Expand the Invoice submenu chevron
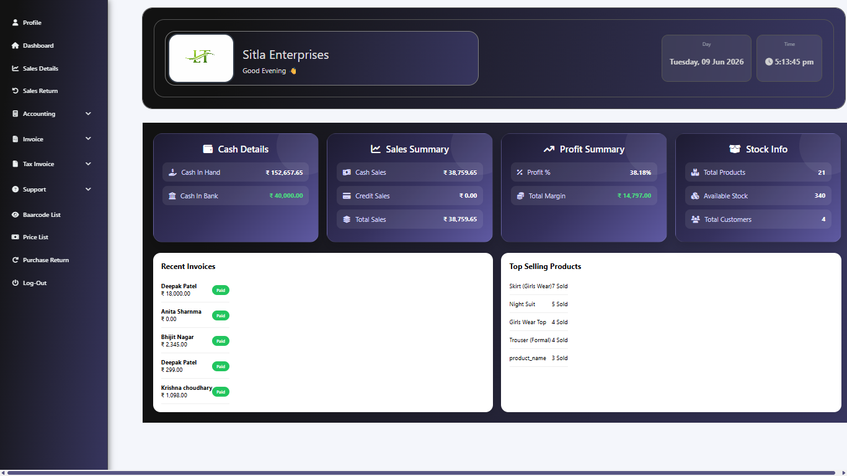 pos(88,139)
